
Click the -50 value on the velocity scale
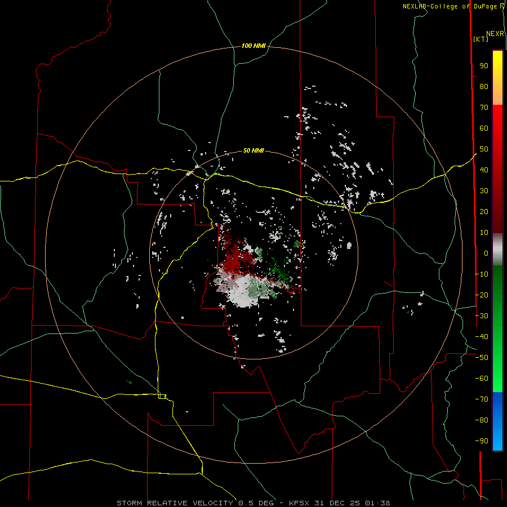(x=482, y=358)
